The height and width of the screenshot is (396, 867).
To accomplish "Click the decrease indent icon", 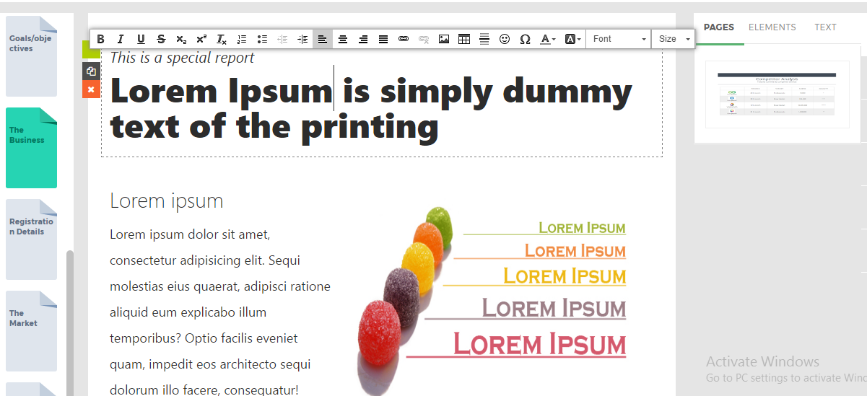I will (282, 39).
